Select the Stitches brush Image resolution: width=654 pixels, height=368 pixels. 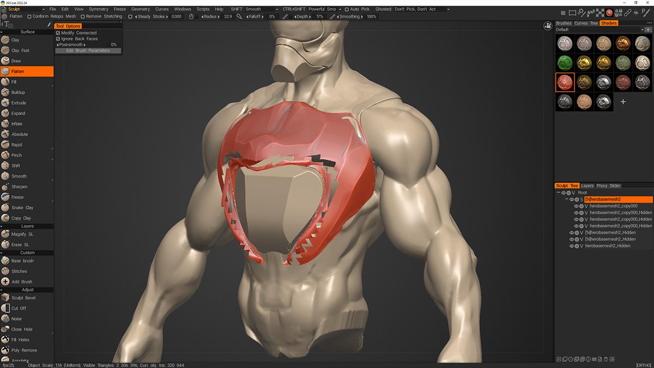tap(27, 271)
